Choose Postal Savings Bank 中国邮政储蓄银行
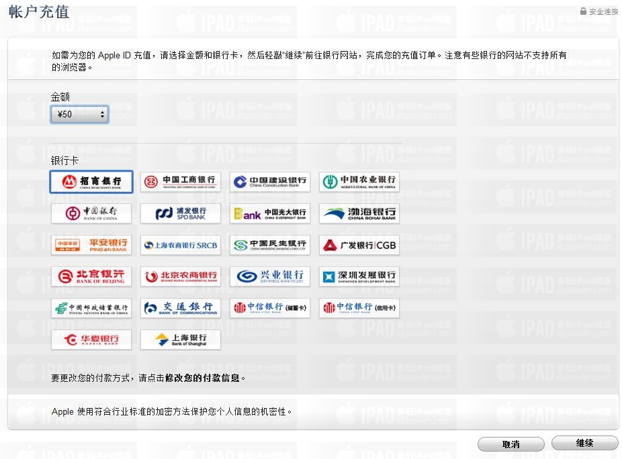 [91, 308]
